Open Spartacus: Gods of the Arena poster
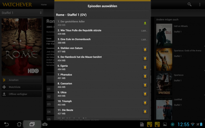Viewport: 205px width, 128px height. (x=164, y=59)
